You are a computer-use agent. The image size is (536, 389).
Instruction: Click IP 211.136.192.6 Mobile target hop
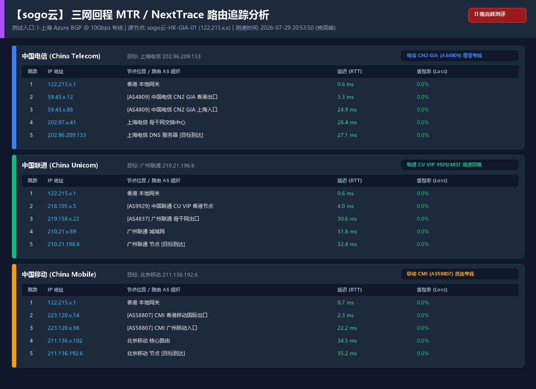tap(65, 353)
